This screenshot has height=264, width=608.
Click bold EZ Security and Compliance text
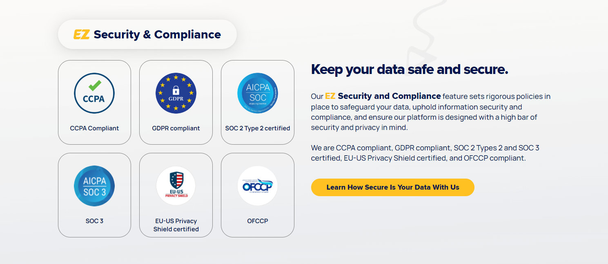[383, 96]
